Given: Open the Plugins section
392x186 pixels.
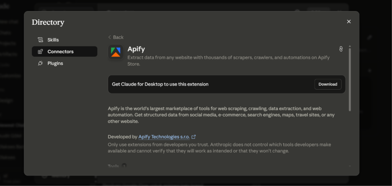Looking at the screenshot, I should tap(64, 63).
